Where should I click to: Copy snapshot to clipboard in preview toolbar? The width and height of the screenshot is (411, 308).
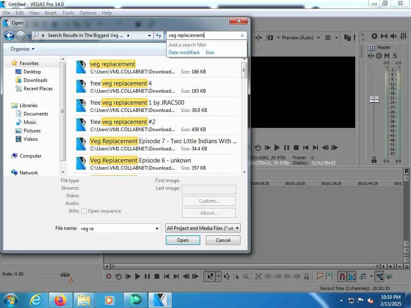347,38
